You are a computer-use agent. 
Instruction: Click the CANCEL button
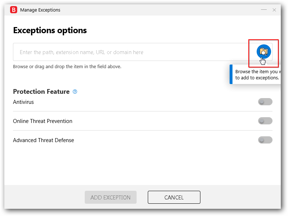tap(174, 197)
